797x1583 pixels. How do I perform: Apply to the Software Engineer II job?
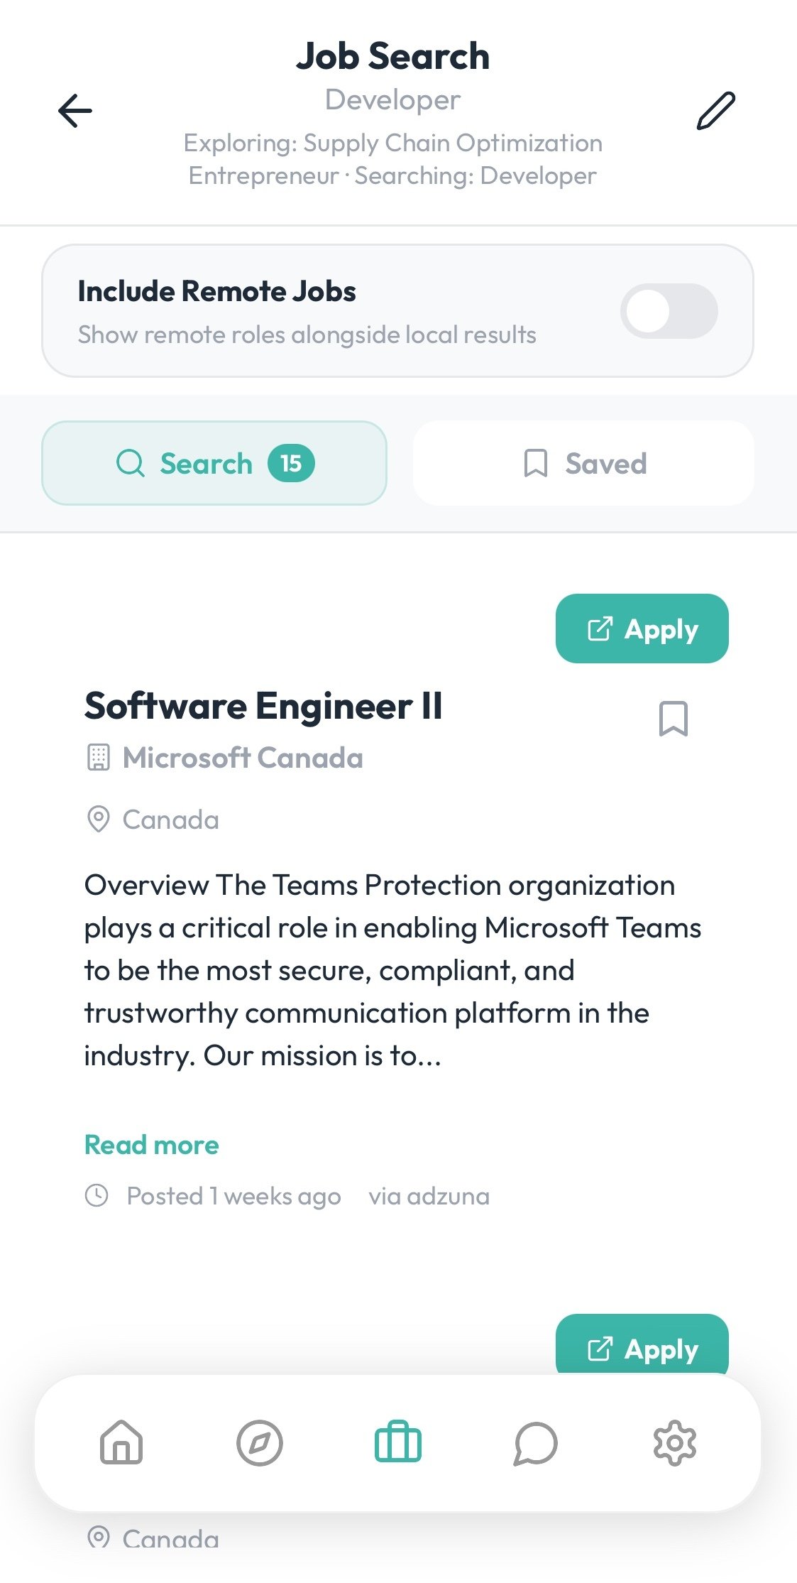642,629
